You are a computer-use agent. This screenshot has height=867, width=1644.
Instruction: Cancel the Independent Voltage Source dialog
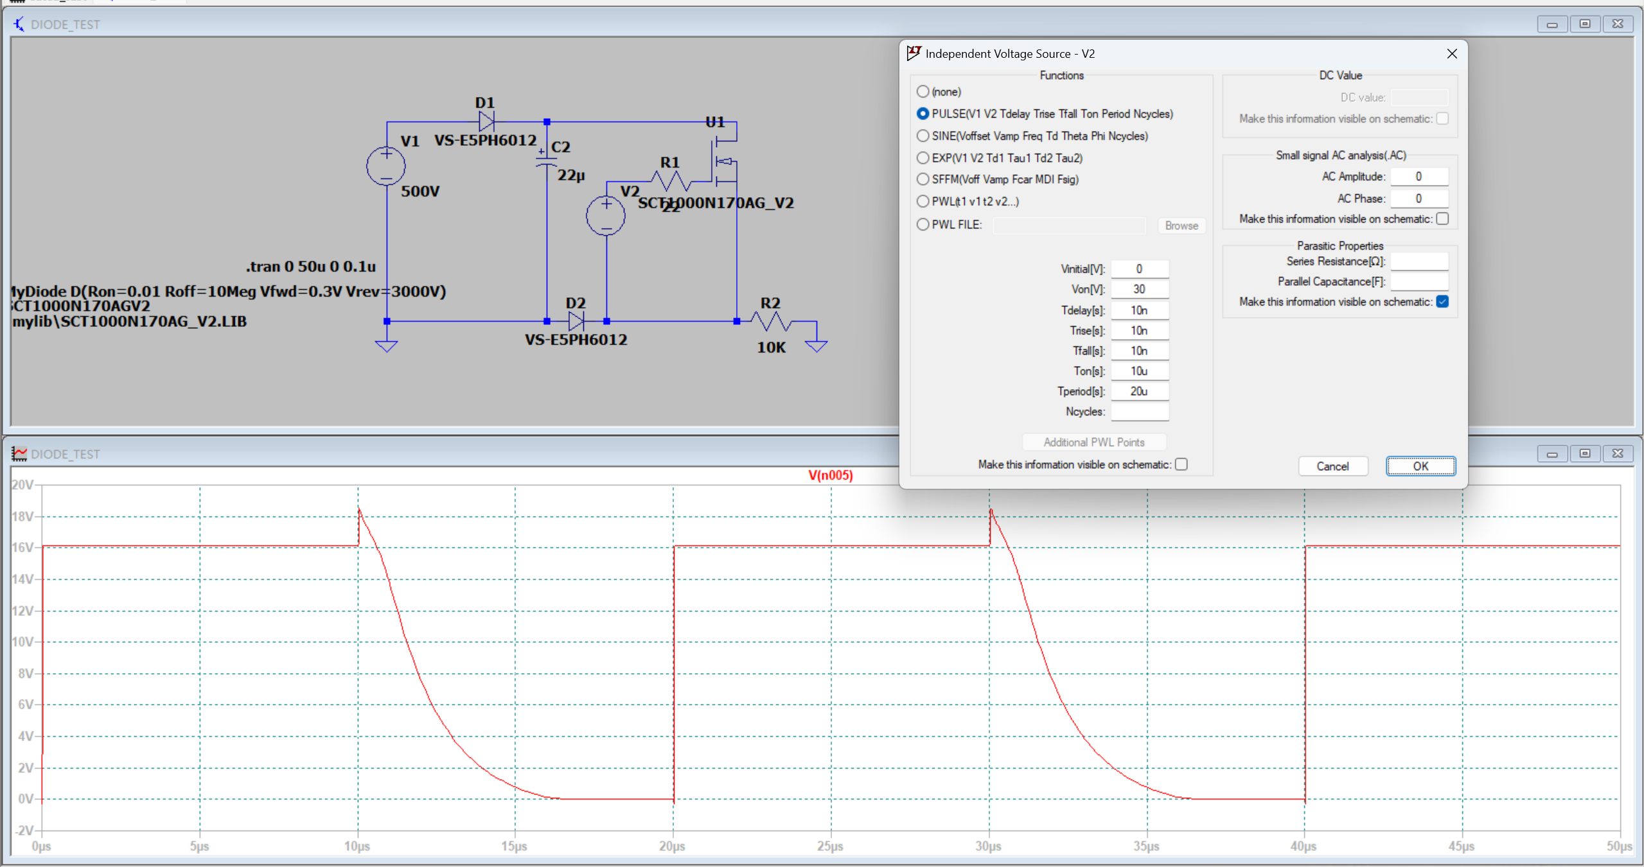point(1332,466)
